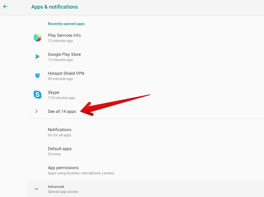
Task: Open See all 14 apps
Action: [x=146, y=111]
